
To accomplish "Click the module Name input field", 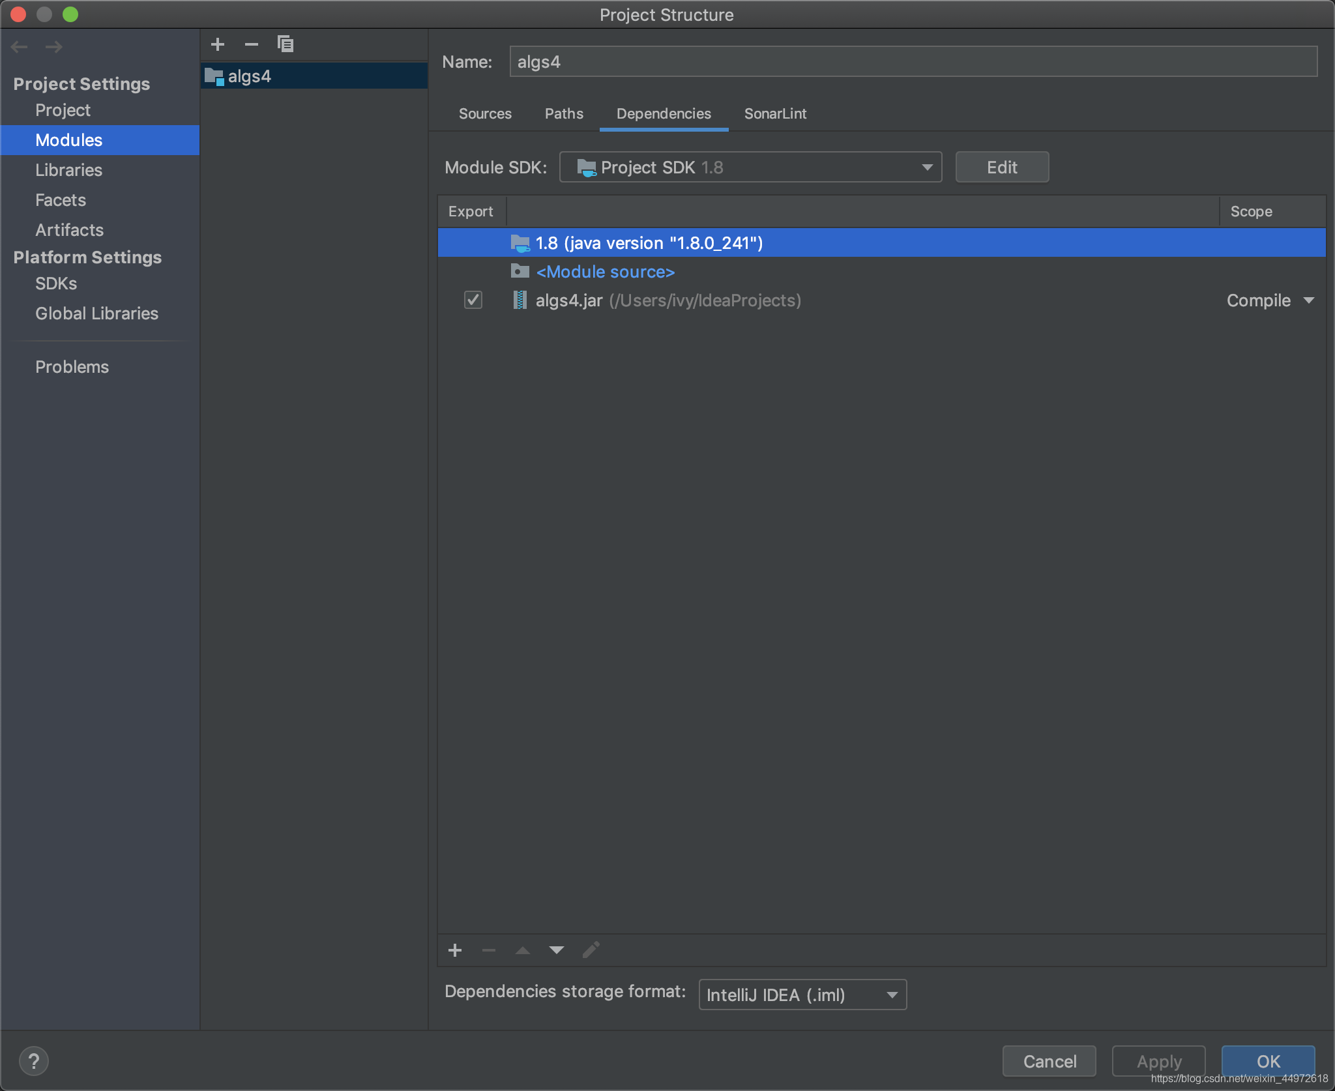I will click(913, 62).
